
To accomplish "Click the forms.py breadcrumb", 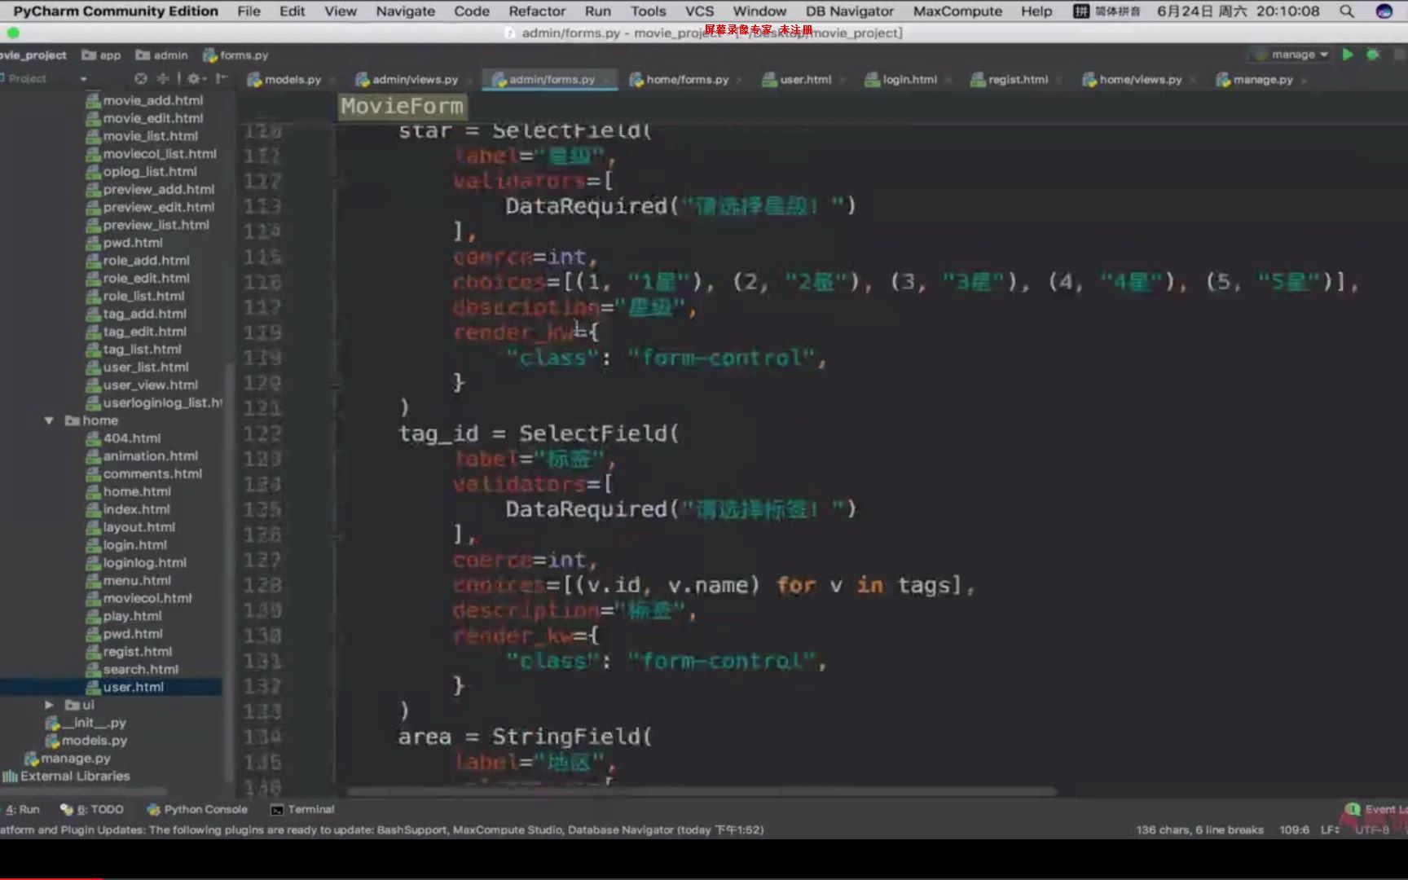I will 235,55.
